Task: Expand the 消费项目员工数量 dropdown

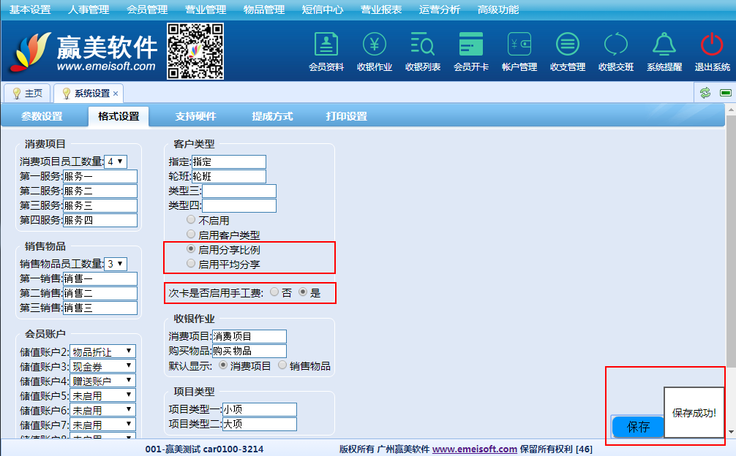Action: coord(116,161)
